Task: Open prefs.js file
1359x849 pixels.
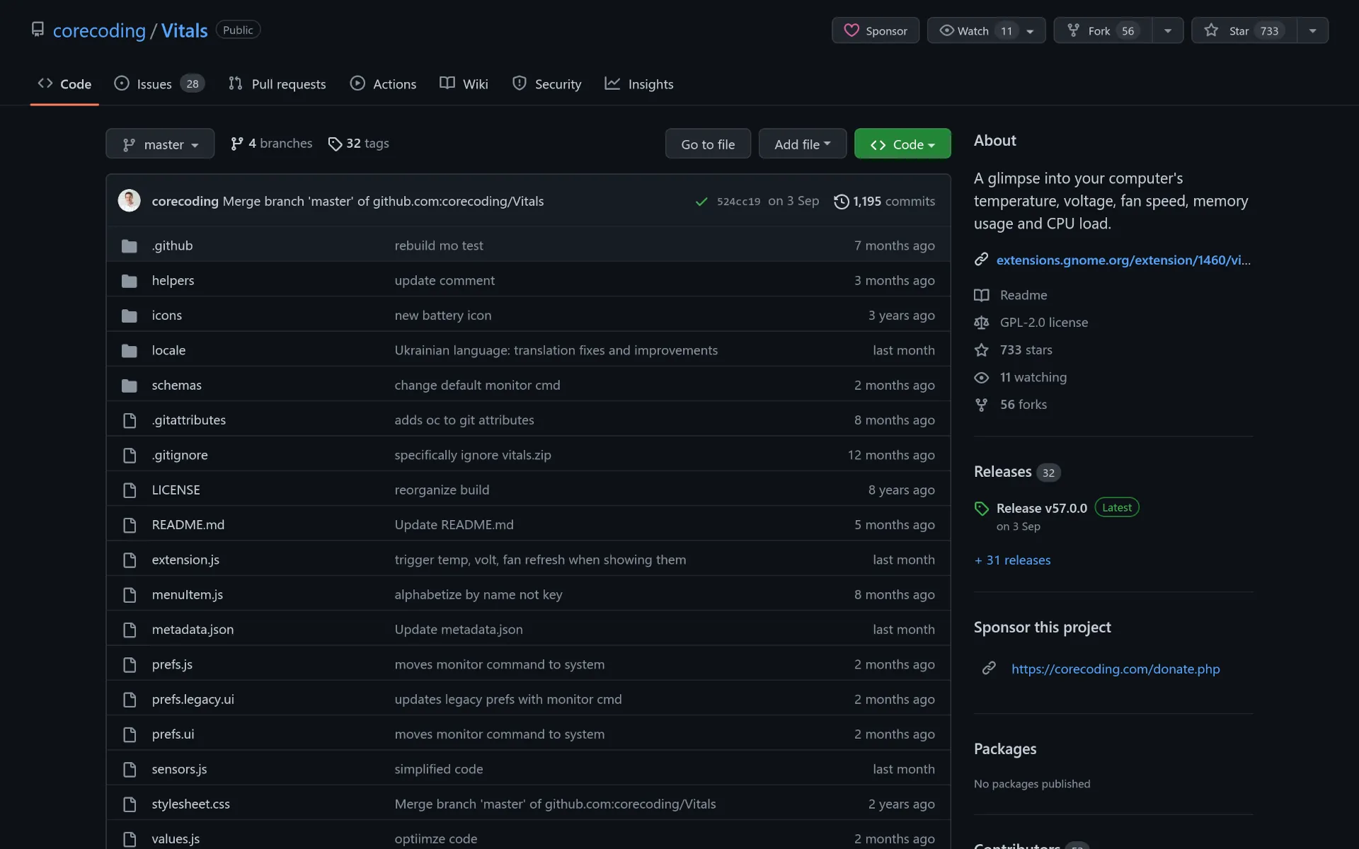Action: [x=172, y=664]
